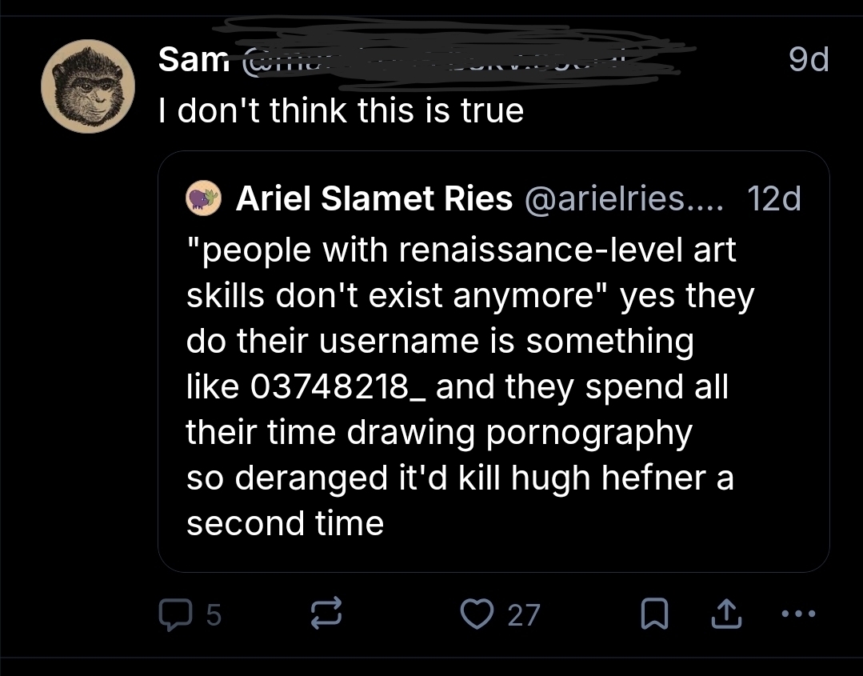
Task: View the 5 replies count
Action: 214,614
